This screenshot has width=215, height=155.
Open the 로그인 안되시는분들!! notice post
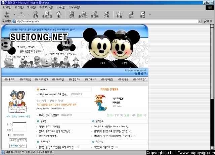(49, 115)
